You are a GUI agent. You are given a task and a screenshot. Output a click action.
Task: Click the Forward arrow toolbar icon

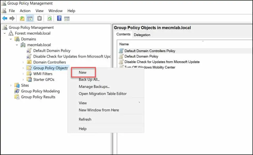pos(12,19)
